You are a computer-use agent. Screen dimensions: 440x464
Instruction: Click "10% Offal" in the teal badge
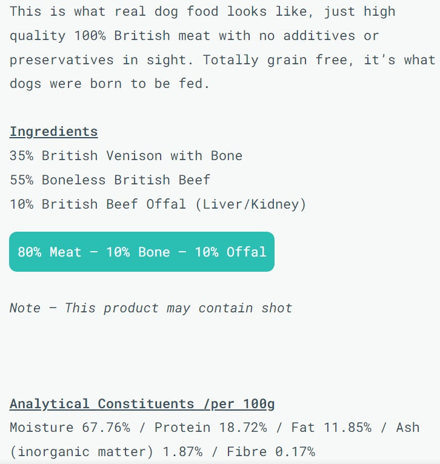230,252
